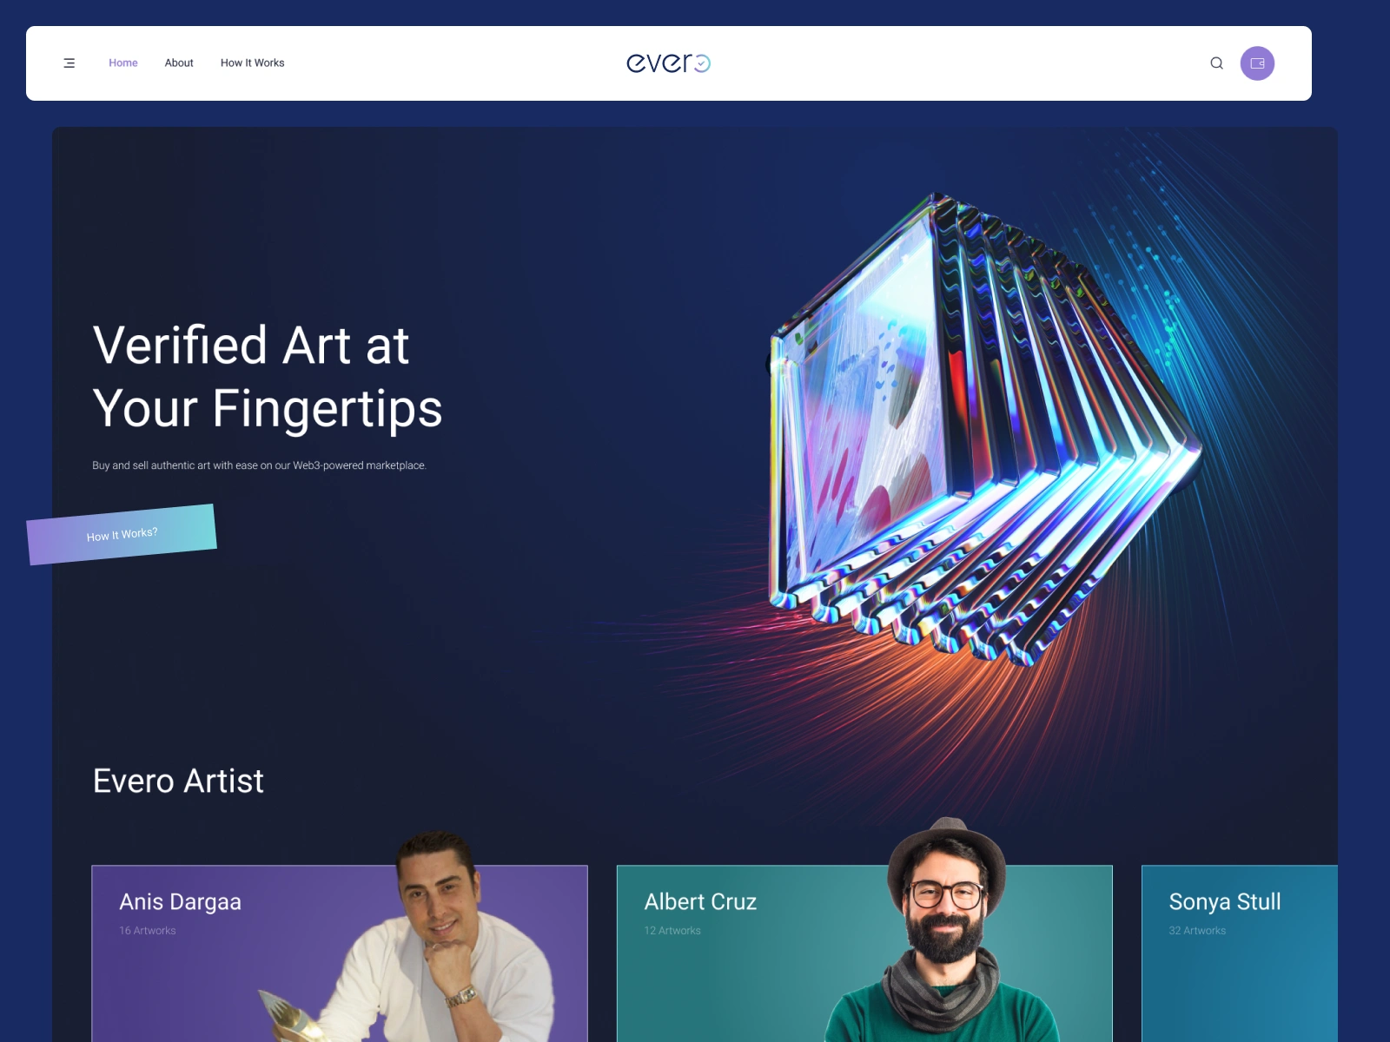Viewport: 1390px width, 1042px height.
Task: Go to the Home nav link
Action: point(123,63)
